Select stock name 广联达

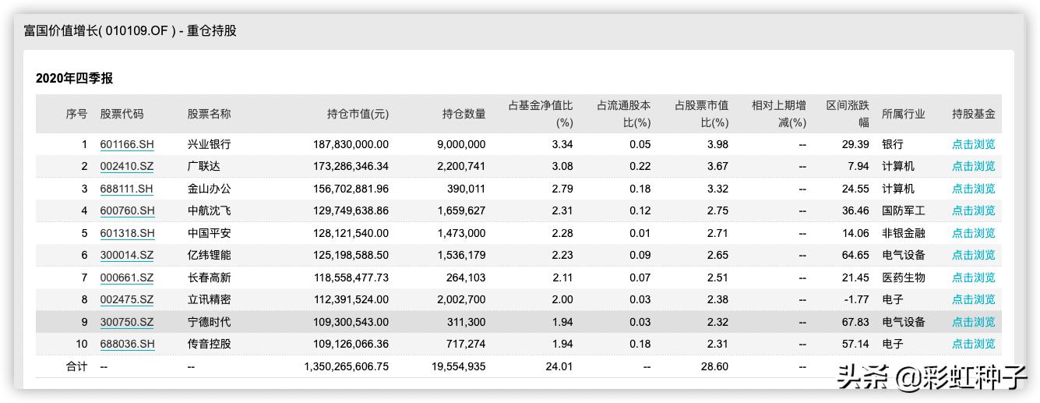coord(203,166)
